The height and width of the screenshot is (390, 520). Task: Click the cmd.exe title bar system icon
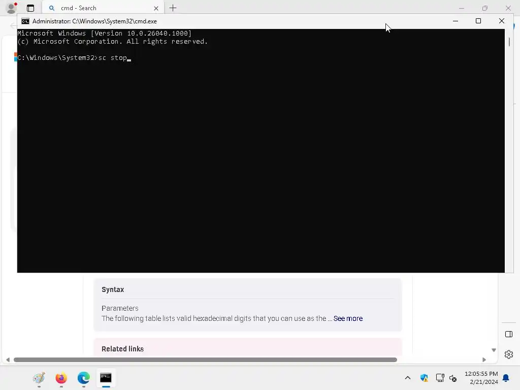tap(25, 21)
